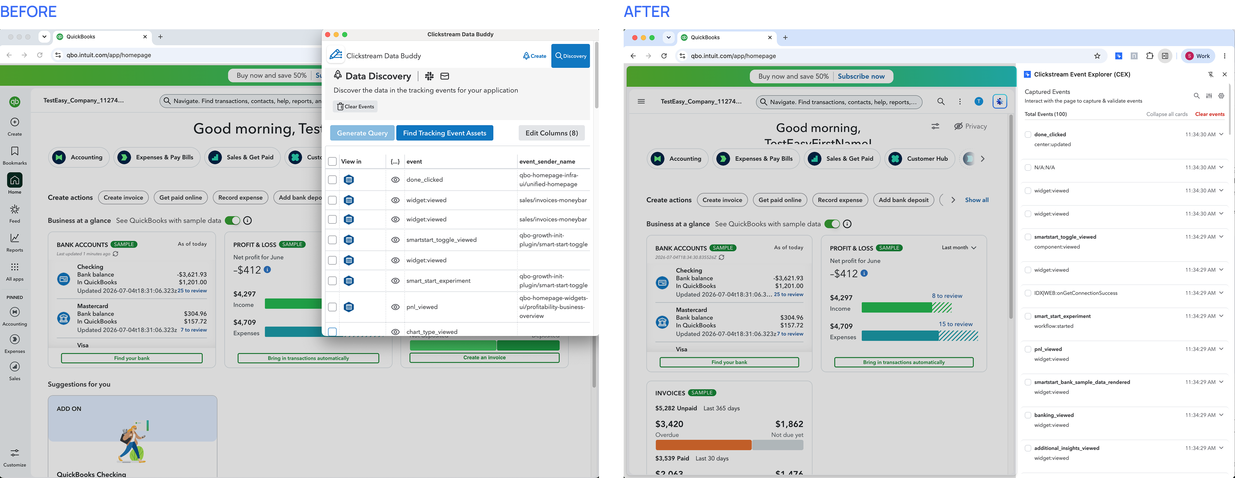Image resolution: width=1235 pixels, height=478 pixels.
Task: Click Collapse all cards in CEX panel
Action: pos(1167,114)
